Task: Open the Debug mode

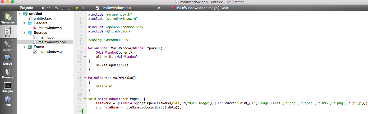Action: (x=7, y=60)
